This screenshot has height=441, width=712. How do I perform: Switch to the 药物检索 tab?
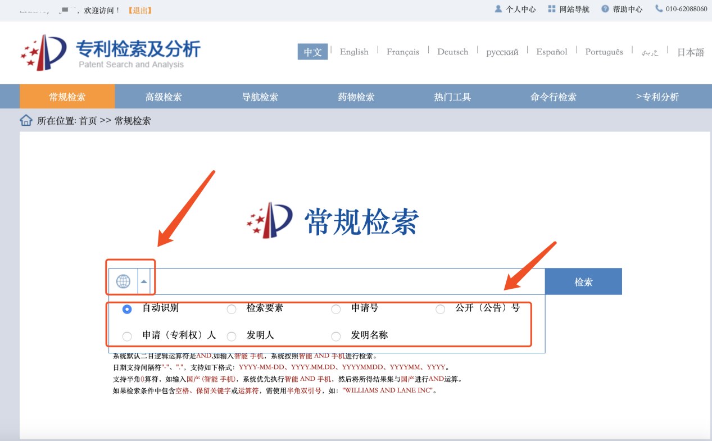(x=356, y=97)
